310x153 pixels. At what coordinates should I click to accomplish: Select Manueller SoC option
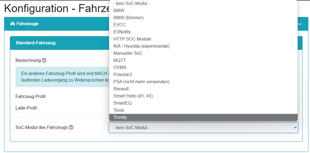(128, 53)
